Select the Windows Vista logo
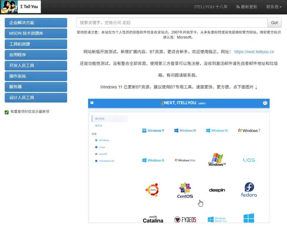The width and height of the screenshot is (287, 228). pyautogui.click(x=185, y=160)
